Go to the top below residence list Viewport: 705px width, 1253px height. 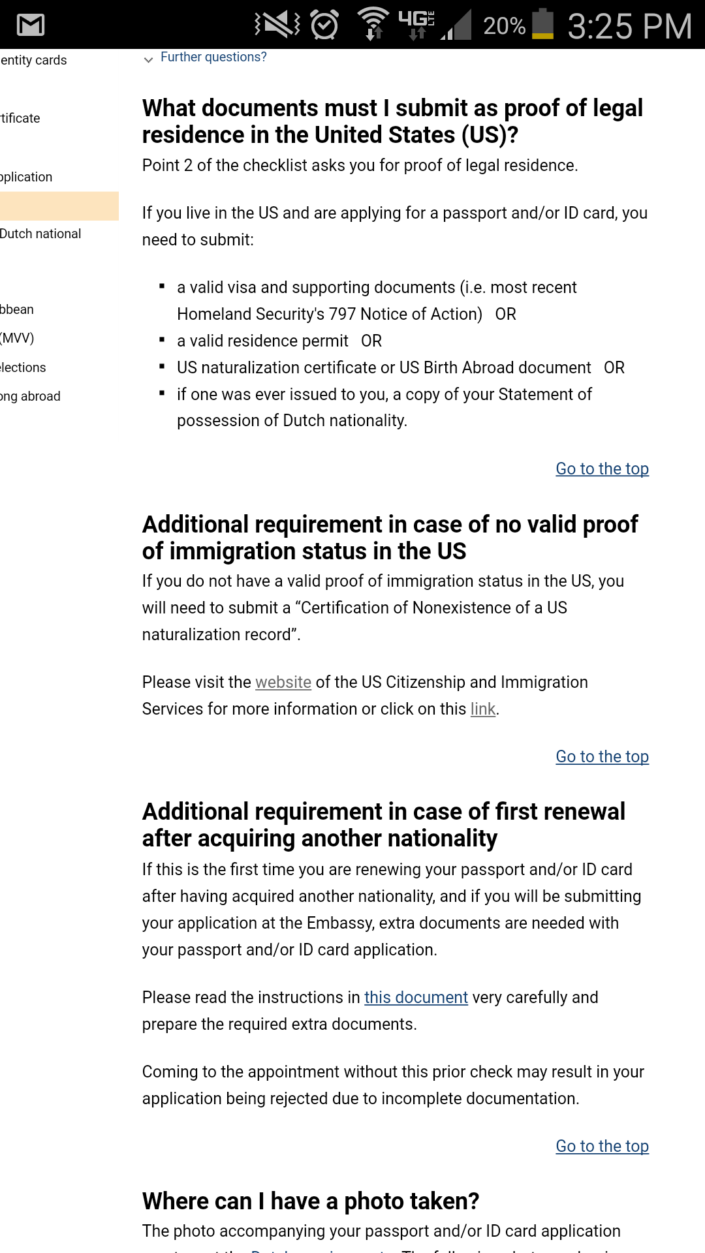(602, 469)
